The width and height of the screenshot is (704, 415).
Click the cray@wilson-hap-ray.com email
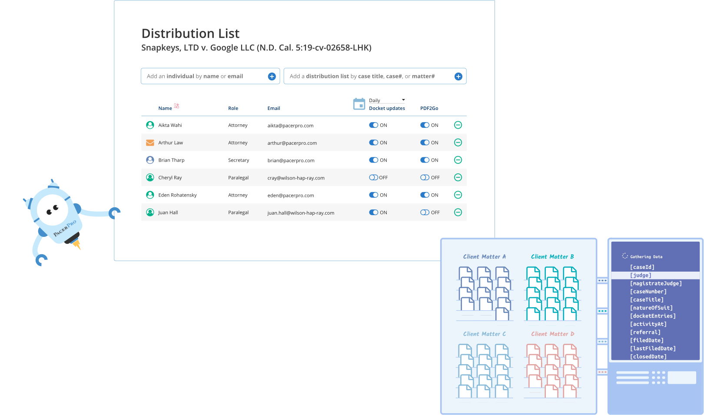[296, 178]
